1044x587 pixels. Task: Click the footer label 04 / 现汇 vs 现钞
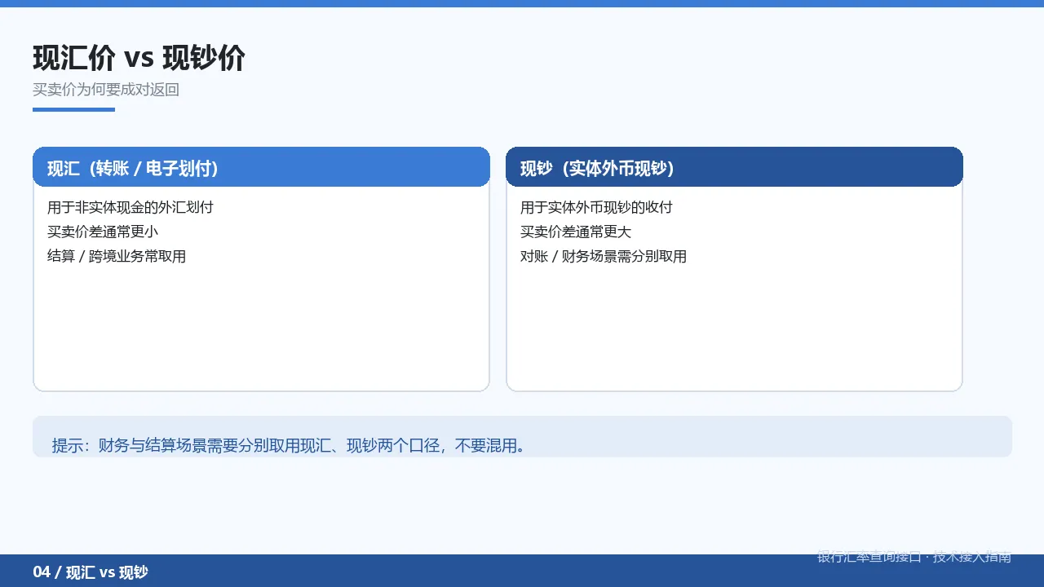(x=91, y=572)
